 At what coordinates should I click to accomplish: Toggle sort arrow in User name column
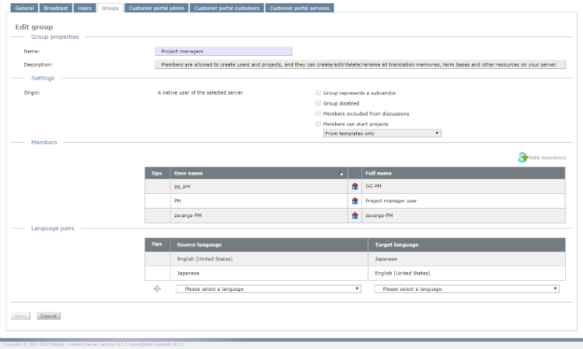point(341,174)
